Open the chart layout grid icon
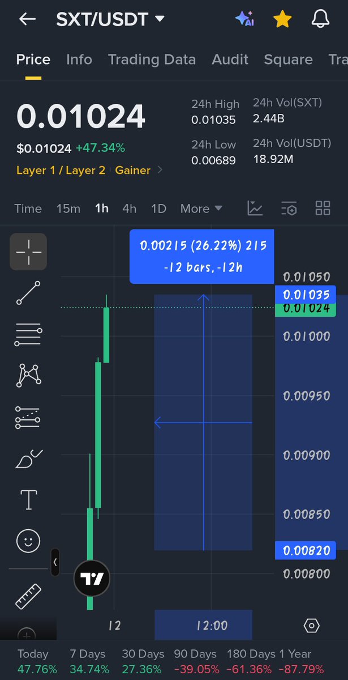 (x=323, y=208)
